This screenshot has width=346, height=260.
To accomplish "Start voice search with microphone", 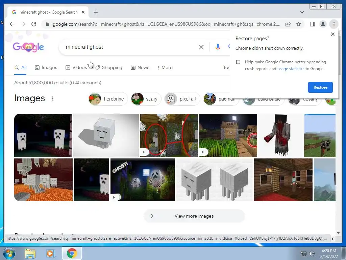I will [x=218, y=47].
